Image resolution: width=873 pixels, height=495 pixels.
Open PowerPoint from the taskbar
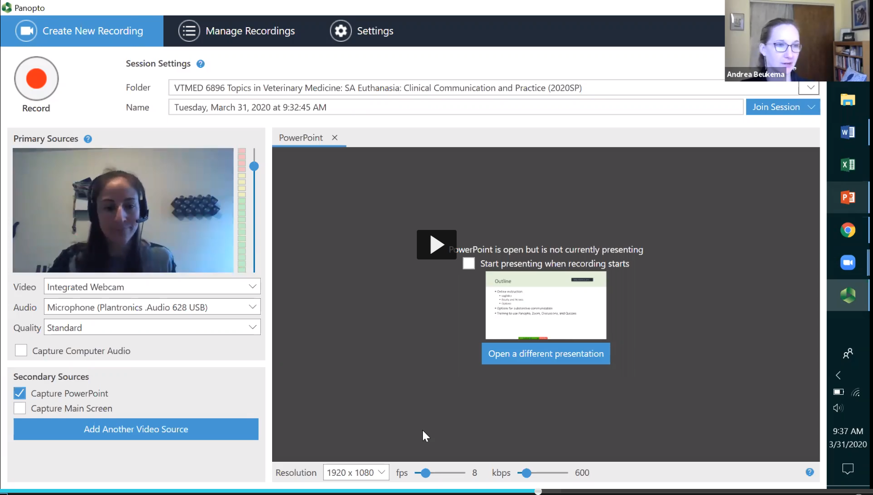click(848, 197)
